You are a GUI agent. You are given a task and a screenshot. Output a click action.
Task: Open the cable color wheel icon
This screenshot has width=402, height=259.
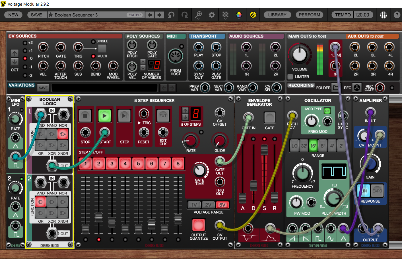[239, 15]
